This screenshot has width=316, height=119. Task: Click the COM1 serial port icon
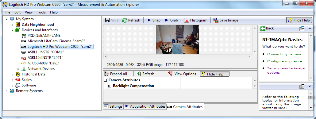24,52
